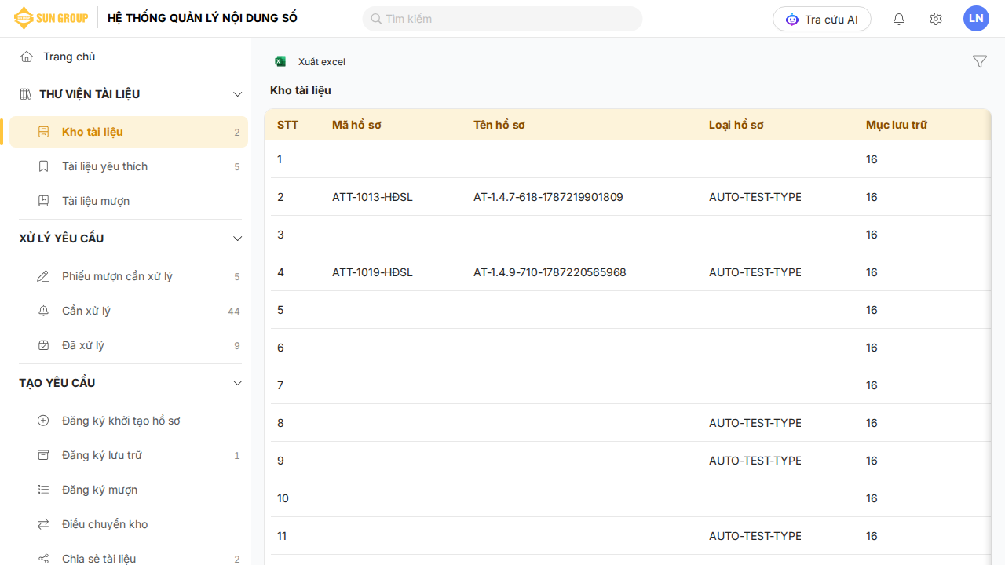Screen dimensions: 1005x565
Task: Click the calendar-check icon beside Đã xử lý
Action: 44,345
